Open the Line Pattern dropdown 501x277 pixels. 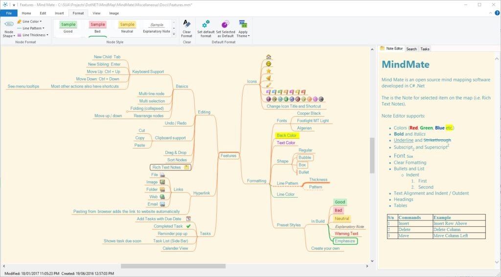click(31, 28)
